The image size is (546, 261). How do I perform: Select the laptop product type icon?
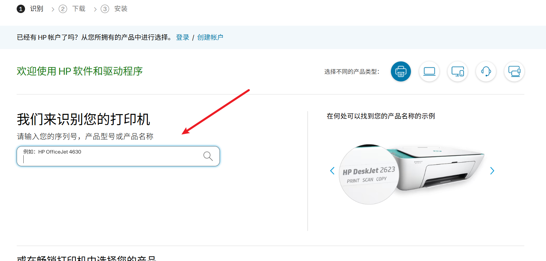coord(429,71)
